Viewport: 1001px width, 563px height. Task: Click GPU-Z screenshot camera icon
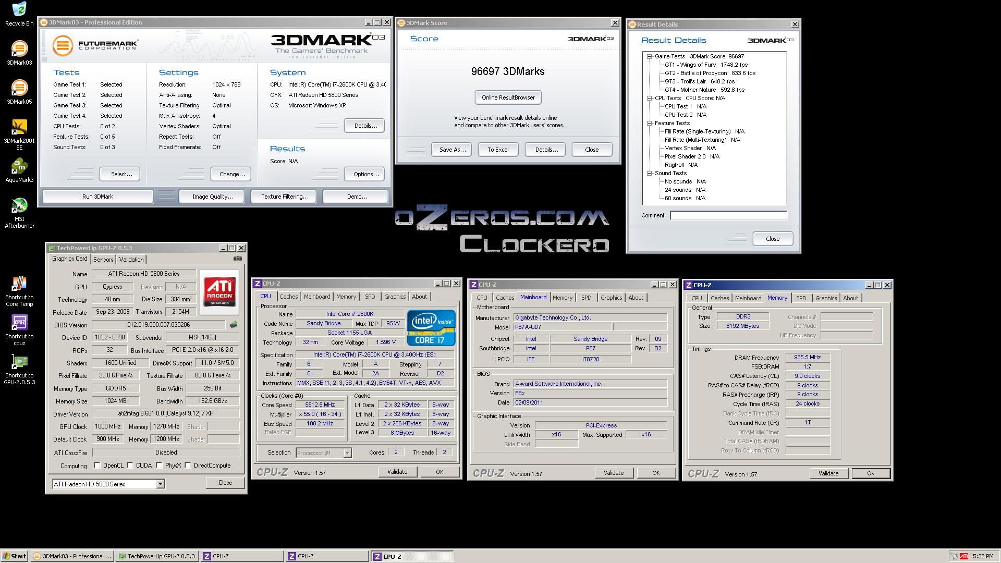238,259
